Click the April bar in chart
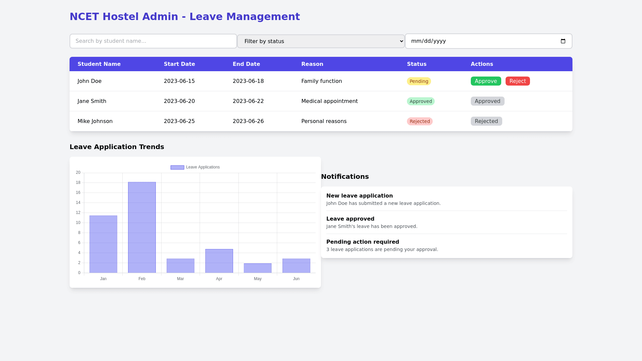The image size is (642, 361). coord(219,261)
